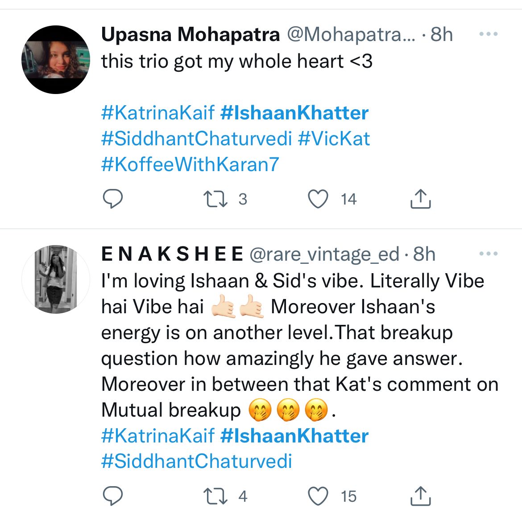Share ENAKSHEE's tweet
This screenshot has height=516, width=522.
(420, 496)
